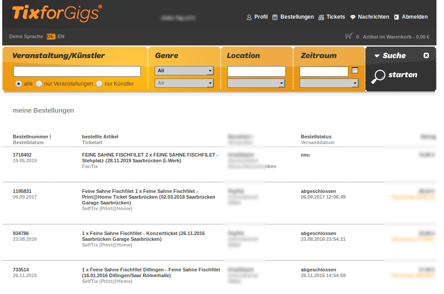Click order number 733514
The width and height of the screenshot is (444, 294).
tap(21, 270)
